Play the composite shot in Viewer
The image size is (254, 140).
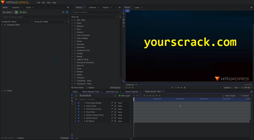click(x=181, y=88)
